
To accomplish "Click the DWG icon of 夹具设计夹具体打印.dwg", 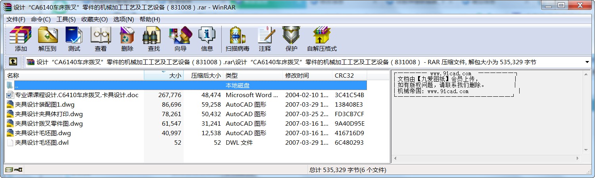I will point(10,114).
